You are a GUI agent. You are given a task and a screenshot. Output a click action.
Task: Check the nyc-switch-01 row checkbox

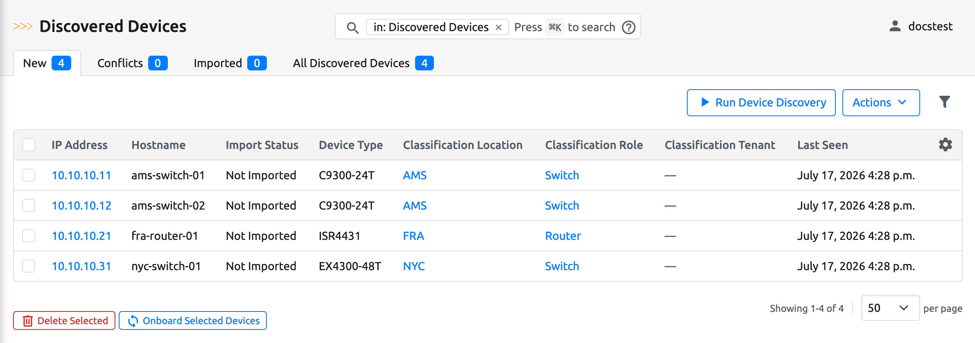pyautogui.click(x=29, y=266)
